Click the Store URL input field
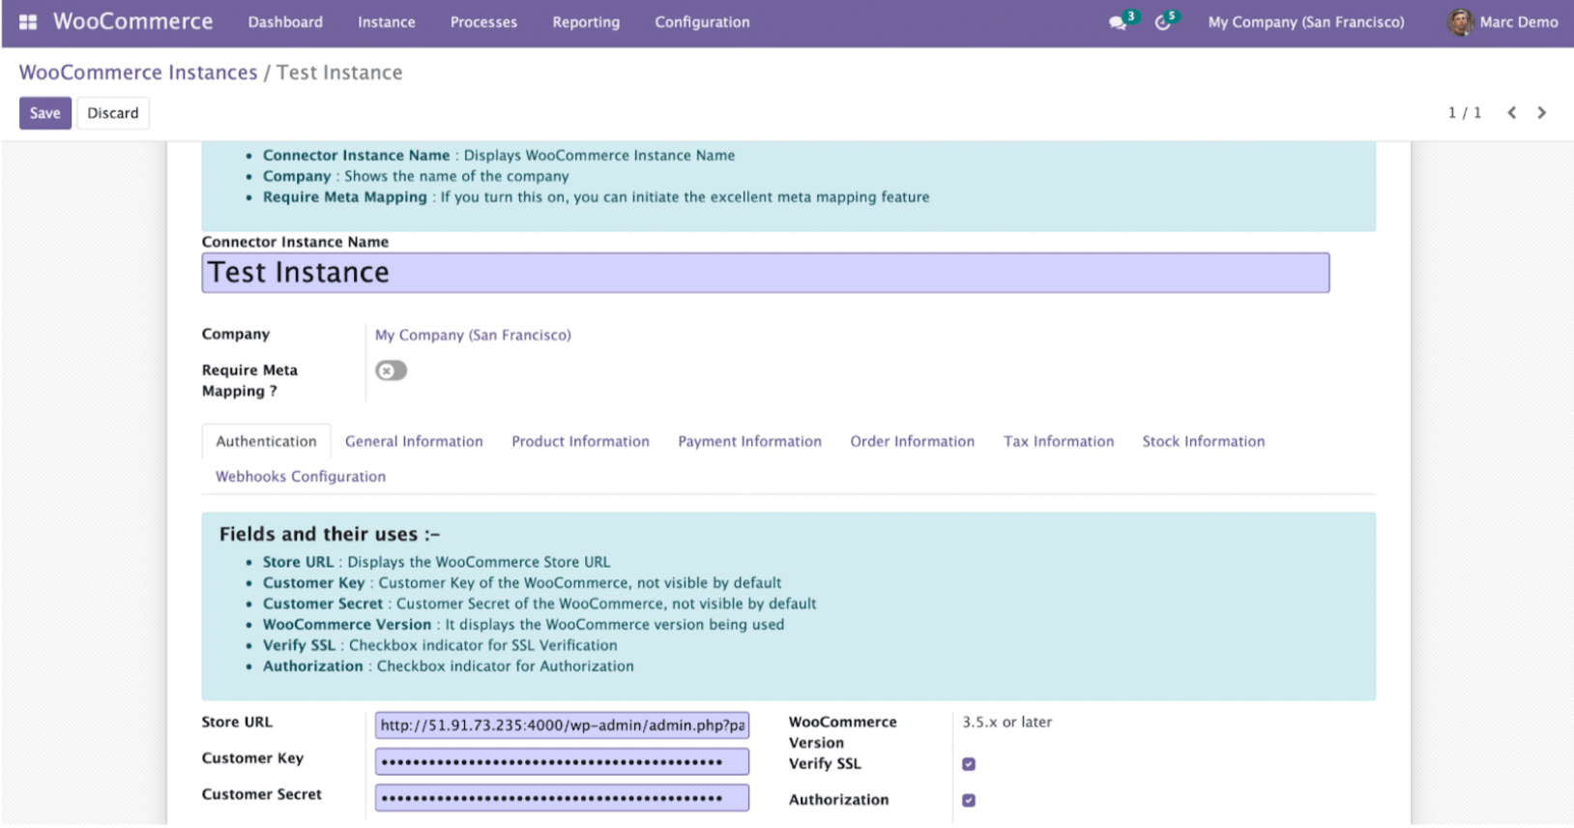1574x828 pixels. pyautogui.click(x=562, y=725)
